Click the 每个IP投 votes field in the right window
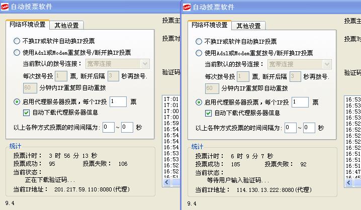 point(300,102)
